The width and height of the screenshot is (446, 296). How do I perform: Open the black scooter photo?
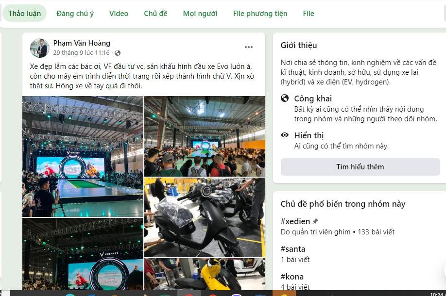coord(205,217)
